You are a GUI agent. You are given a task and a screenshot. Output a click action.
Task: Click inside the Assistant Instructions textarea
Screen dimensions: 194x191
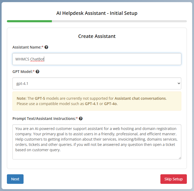pos(97,142)
